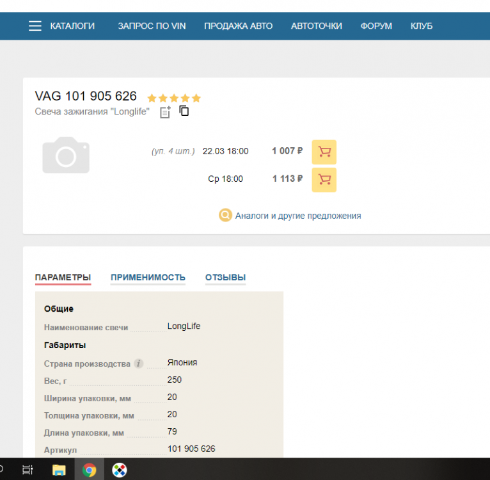Select АВТОТОЧКИ in the navigation bar
Image resolution: width=490 pixels, height=480 pixels.
tap(316, 26)
